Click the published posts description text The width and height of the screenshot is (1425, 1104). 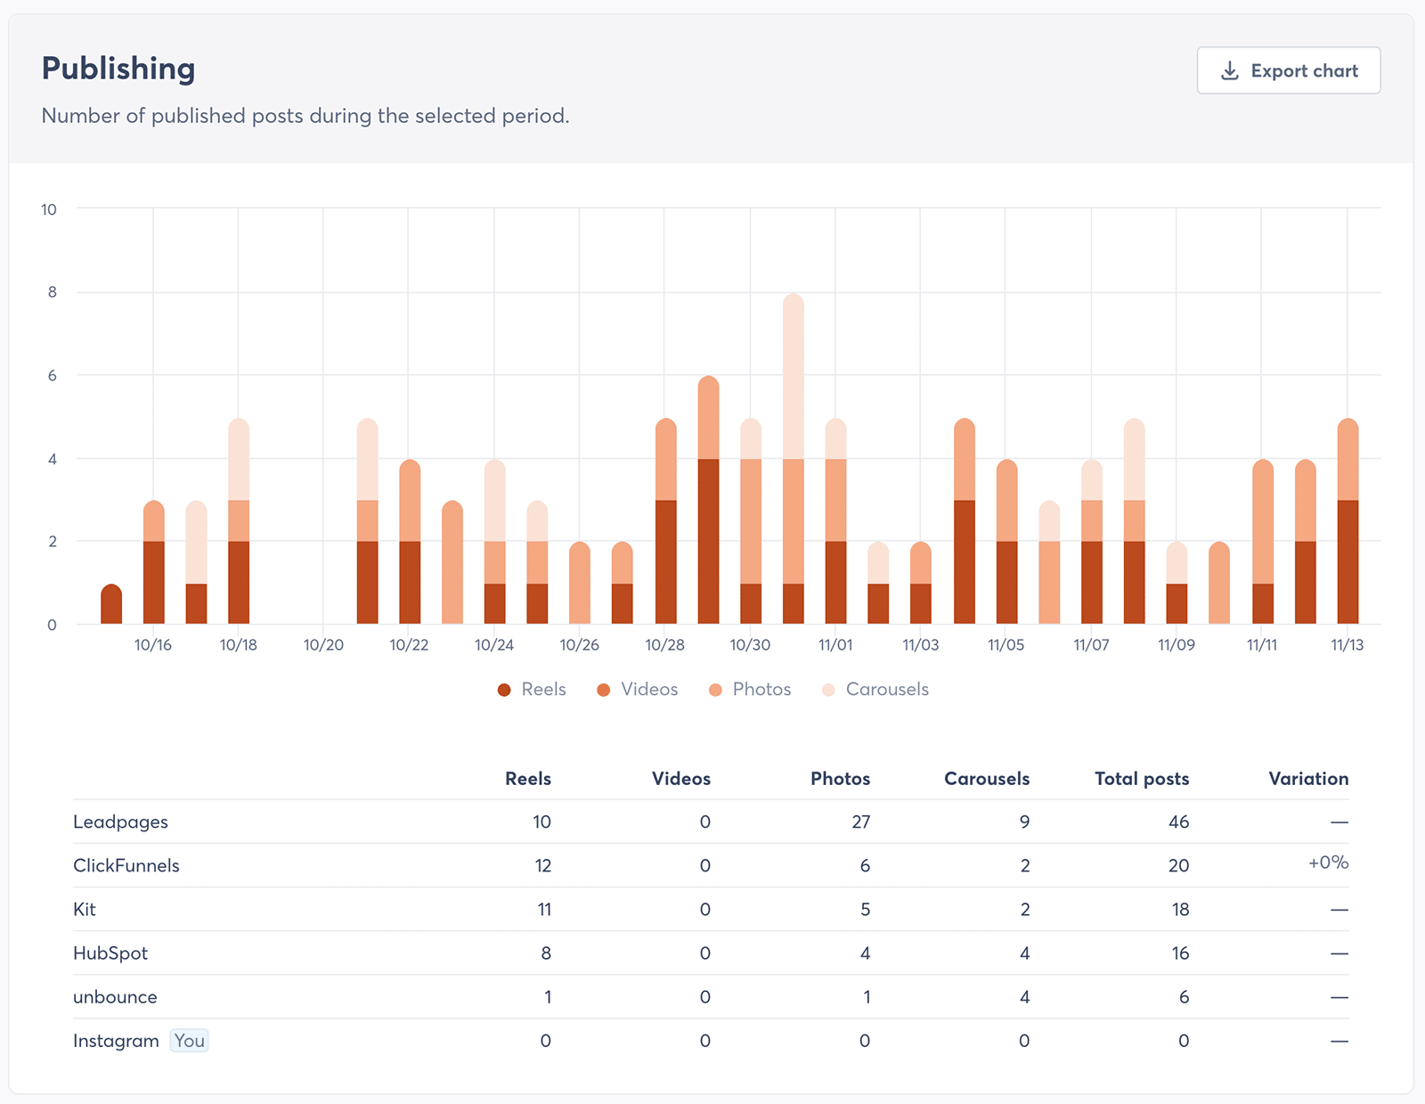tap(305, 116)
